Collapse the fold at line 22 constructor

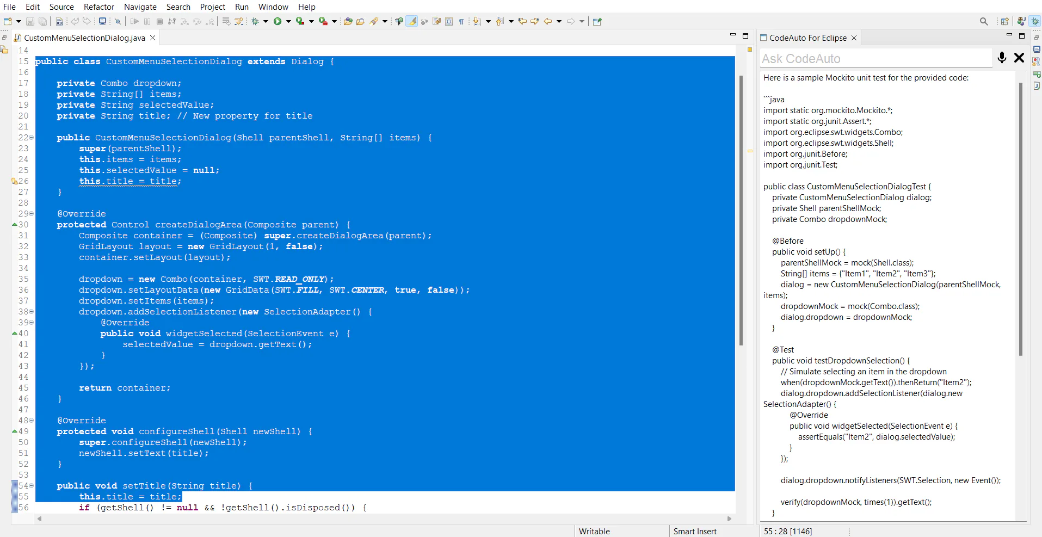click(32, 138)
